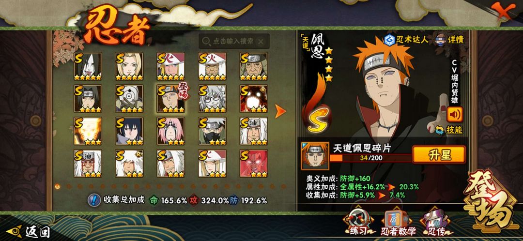The height and width of the screenshot is (241, 523).
Task: Click the 升星 star upgrade button
Action: point(439,155)
